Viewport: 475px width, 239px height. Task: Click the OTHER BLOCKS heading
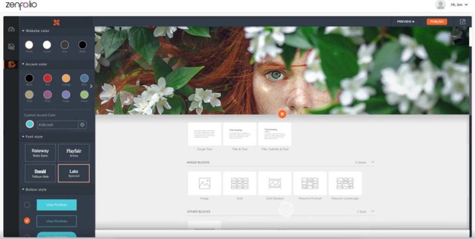199,212
